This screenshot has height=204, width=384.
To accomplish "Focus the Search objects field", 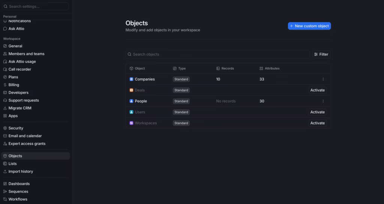I will click(x=217, y=54).
